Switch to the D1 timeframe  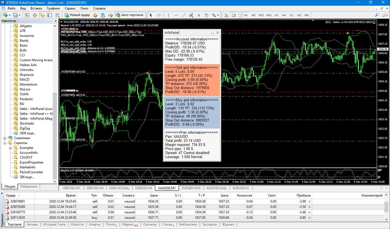[291, 15]
